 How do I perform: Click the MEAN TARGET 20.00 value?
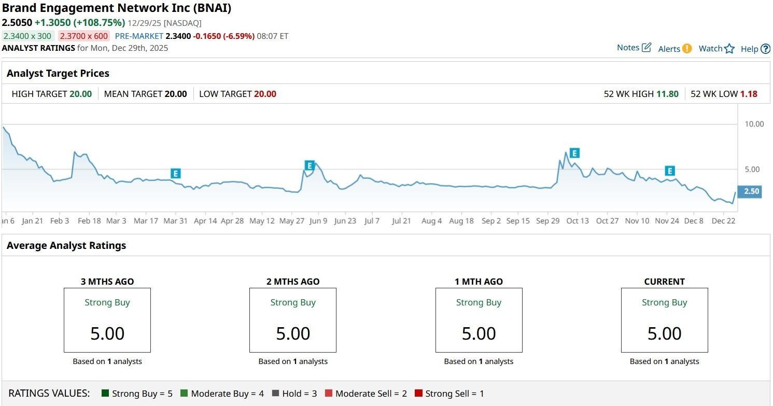[x=176, y=94]
